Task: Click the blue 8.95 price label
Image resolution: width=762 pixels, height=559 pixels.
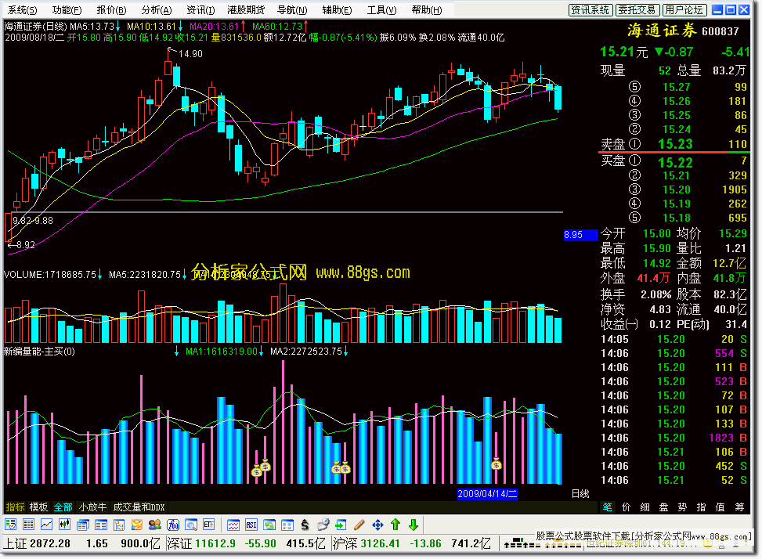Action: (580, 235)
